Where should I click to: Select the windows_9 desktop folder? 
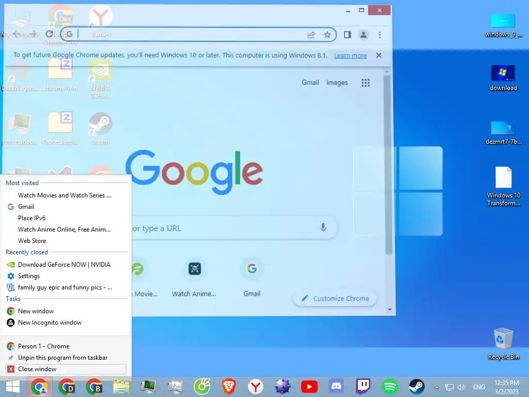pos(503,25)
